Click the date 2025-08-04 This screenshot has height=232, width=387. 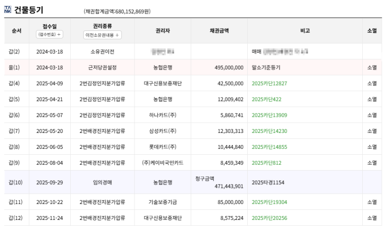[50, 163]
